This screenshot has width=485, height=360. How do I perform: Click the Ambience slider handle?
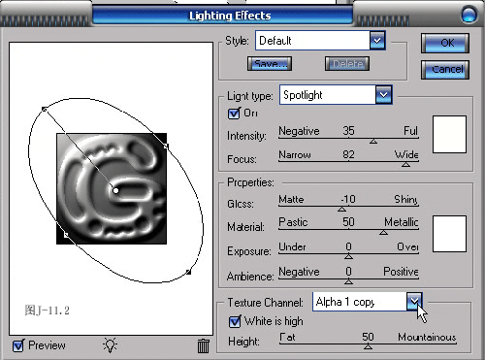[x=348, y=281]
